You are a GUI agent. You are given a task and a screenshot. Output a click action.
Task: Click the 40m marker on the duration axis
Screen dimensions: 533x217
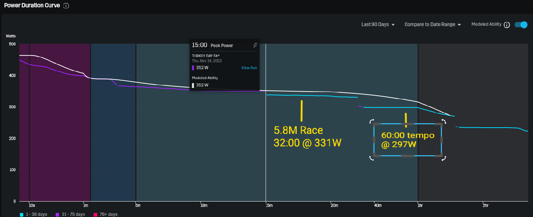377,206
